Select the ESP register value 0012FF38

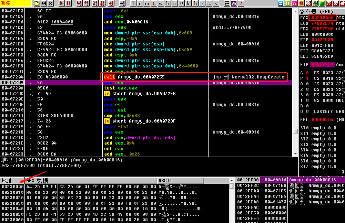coord(322,40)
